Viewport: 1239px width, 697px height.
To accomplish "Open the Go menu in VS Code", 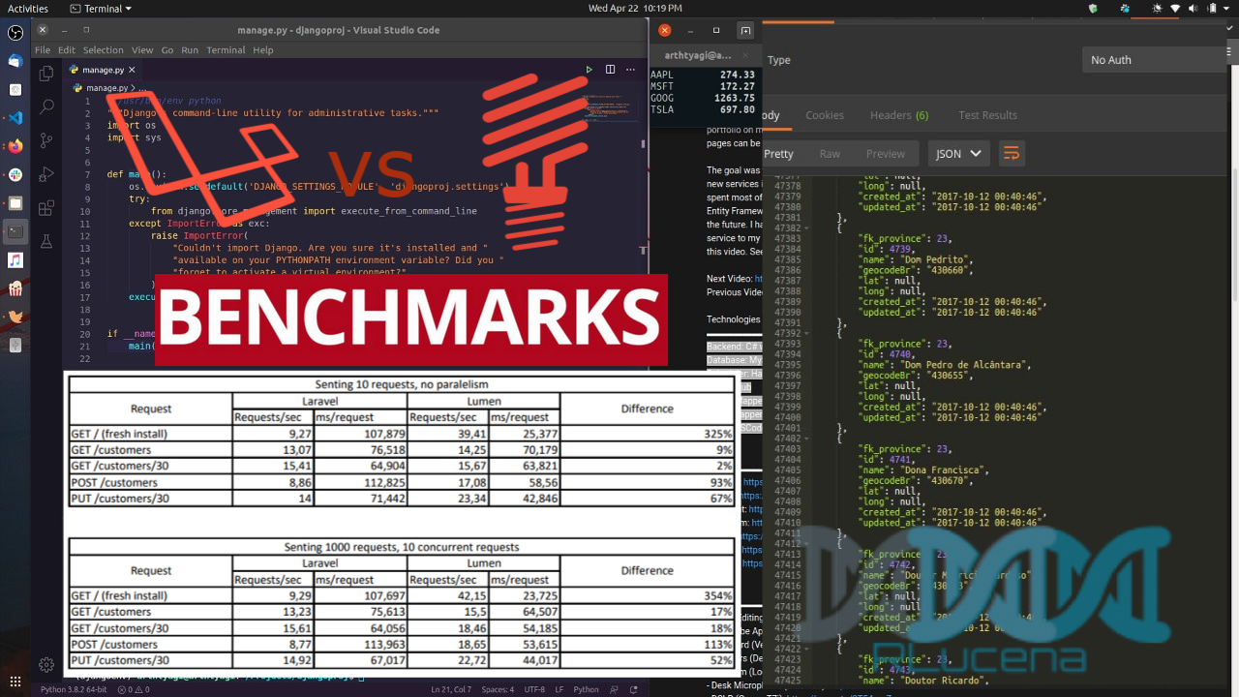I will coord(167,49).
